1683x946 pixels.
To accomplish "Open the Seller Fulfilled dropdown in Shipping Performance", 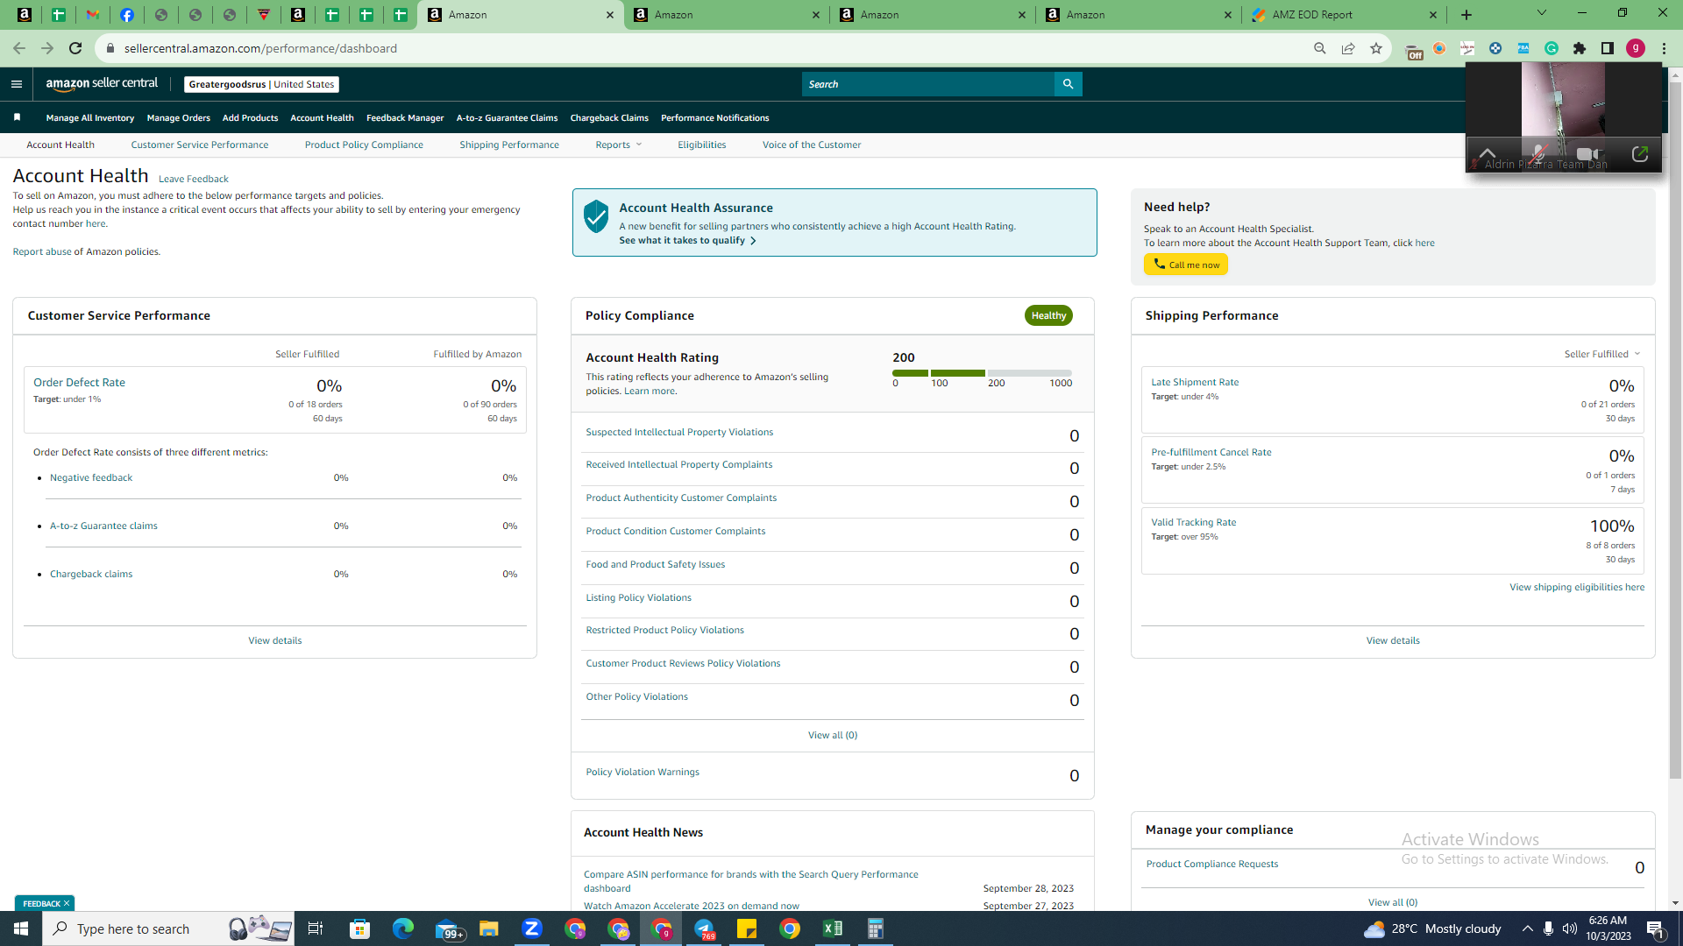I will (1601, 354).
